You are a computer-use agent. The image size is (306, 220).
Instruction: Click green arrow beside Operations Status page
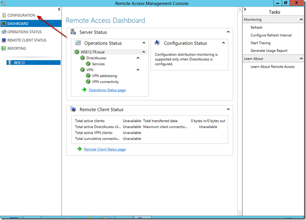point(84,90)
